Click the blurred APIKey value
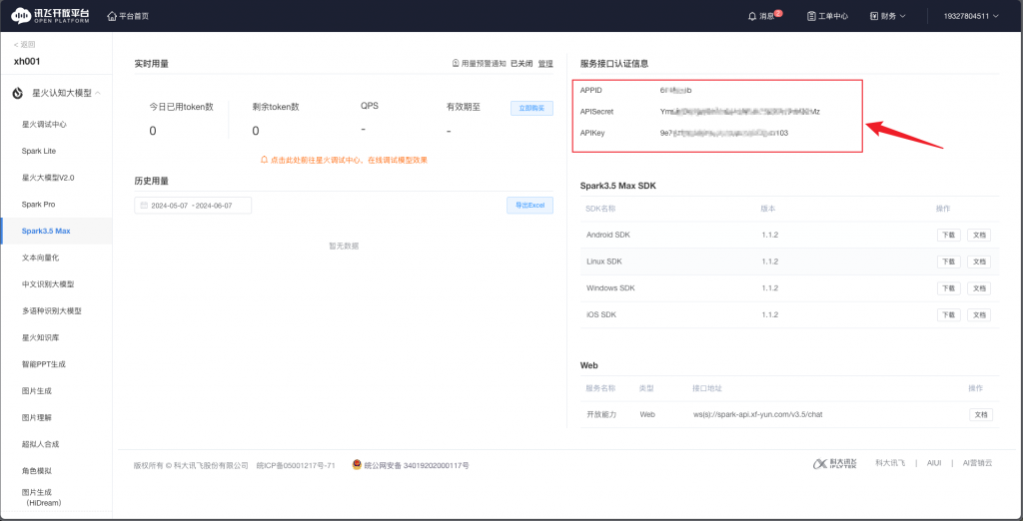The height and width of the screenshot is (521, 1023). point(724,133)
